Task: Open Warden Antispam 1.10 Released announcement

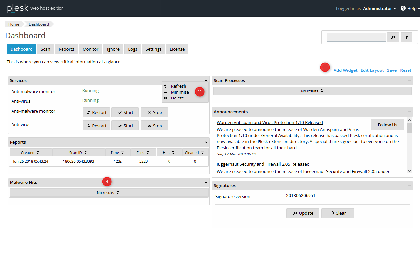Action: pyautogui.click(x=270, y=122)
